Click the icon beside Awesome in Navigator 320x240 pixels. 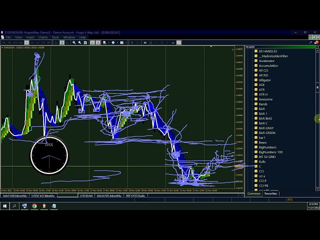(x=256, y=99)
